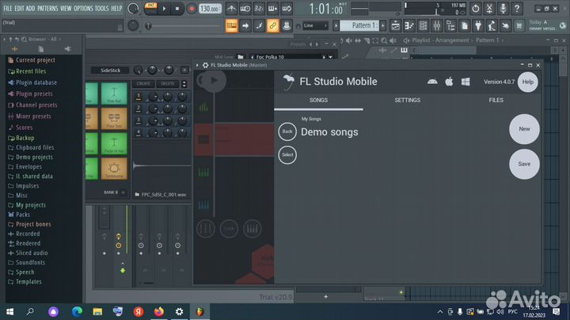Viewport: 570px width, 320px height.
Task: Click the Play button in the transport bar
Action: tap(164, 9)
